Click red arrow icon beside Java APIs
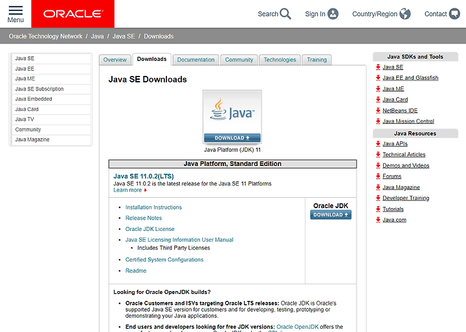466x332 pixels. click(378, 143)
